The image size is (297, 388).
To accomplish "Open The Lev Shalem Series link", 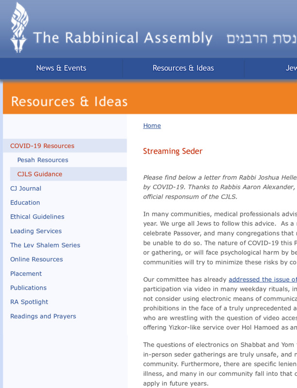I will point(45,245).
